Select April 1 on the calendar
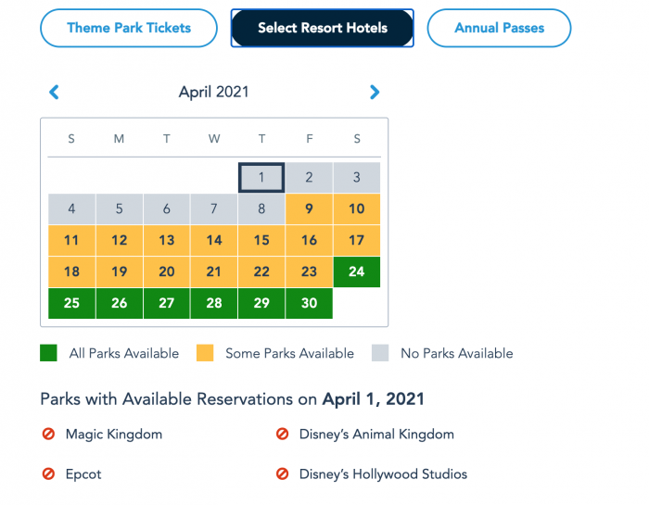This screenshot has width=649, height=505. 261,177
